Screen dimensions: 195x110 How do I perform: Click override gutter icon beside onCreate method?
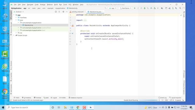73,34
